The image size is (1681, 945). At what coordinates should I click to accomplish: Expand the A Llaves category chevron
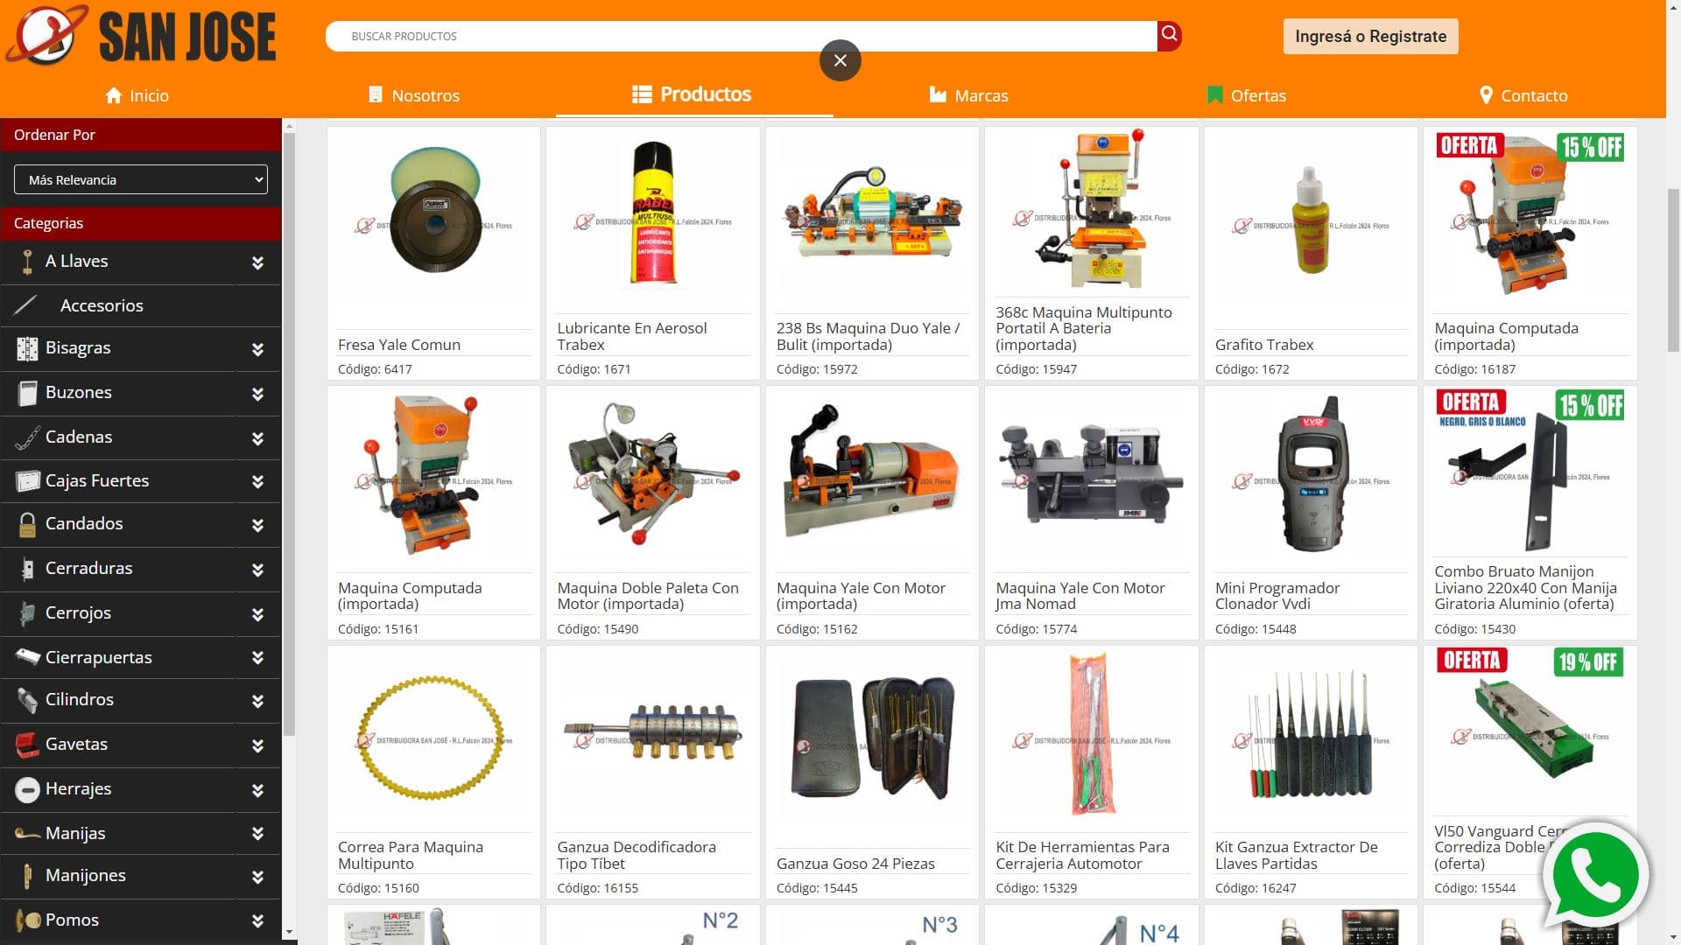click(x=257, y=262)
